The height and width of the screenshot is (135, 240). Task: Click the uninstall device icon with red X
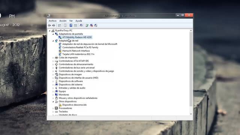coord(91,25)
